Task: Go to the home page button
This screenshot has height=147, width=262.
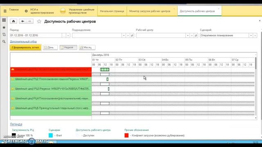Action: point(14,21)
